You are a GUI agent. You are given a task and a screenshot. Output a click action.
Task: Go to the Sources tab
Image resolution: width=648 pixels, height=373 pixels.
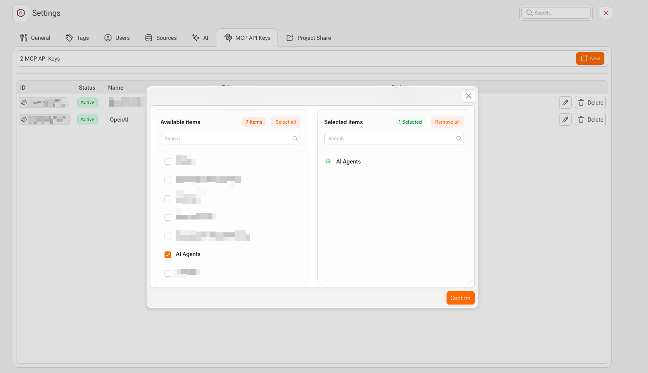pyautogui.click(x=161, y=38)
